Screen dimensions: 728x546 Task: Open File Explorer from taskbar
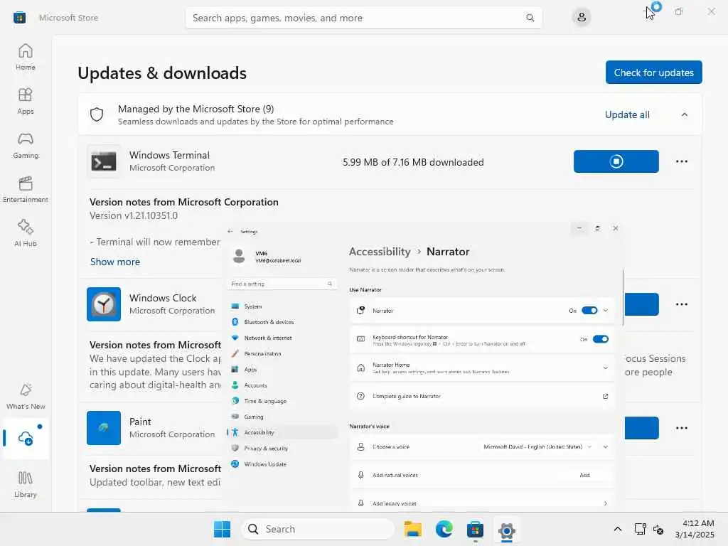[x=413, y=529]
